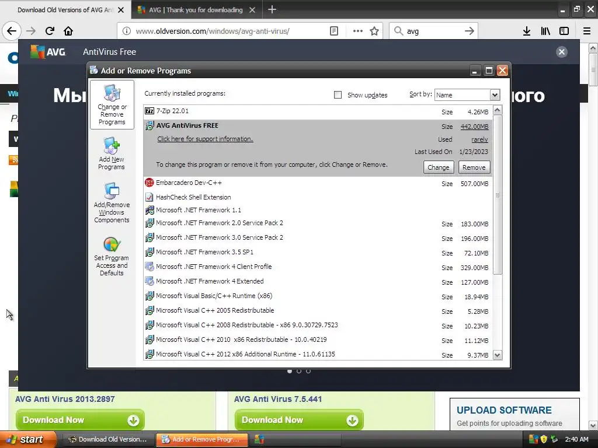Image resolution: width=598 pixels, height=448 pixels.
Task: Focus the browser search box with avg
Action: point(433,31)
